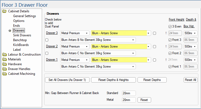Expand Drawer 2 Blum - Antaro Screw dropdown
The width and height of the screenshot is (201, 109).
121,46
